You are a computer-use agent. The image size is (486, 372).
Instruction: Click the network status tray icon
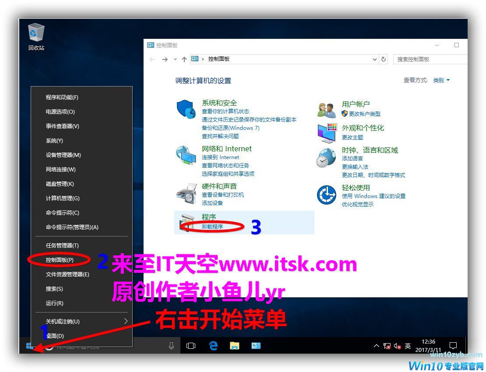tap(387, 346)
